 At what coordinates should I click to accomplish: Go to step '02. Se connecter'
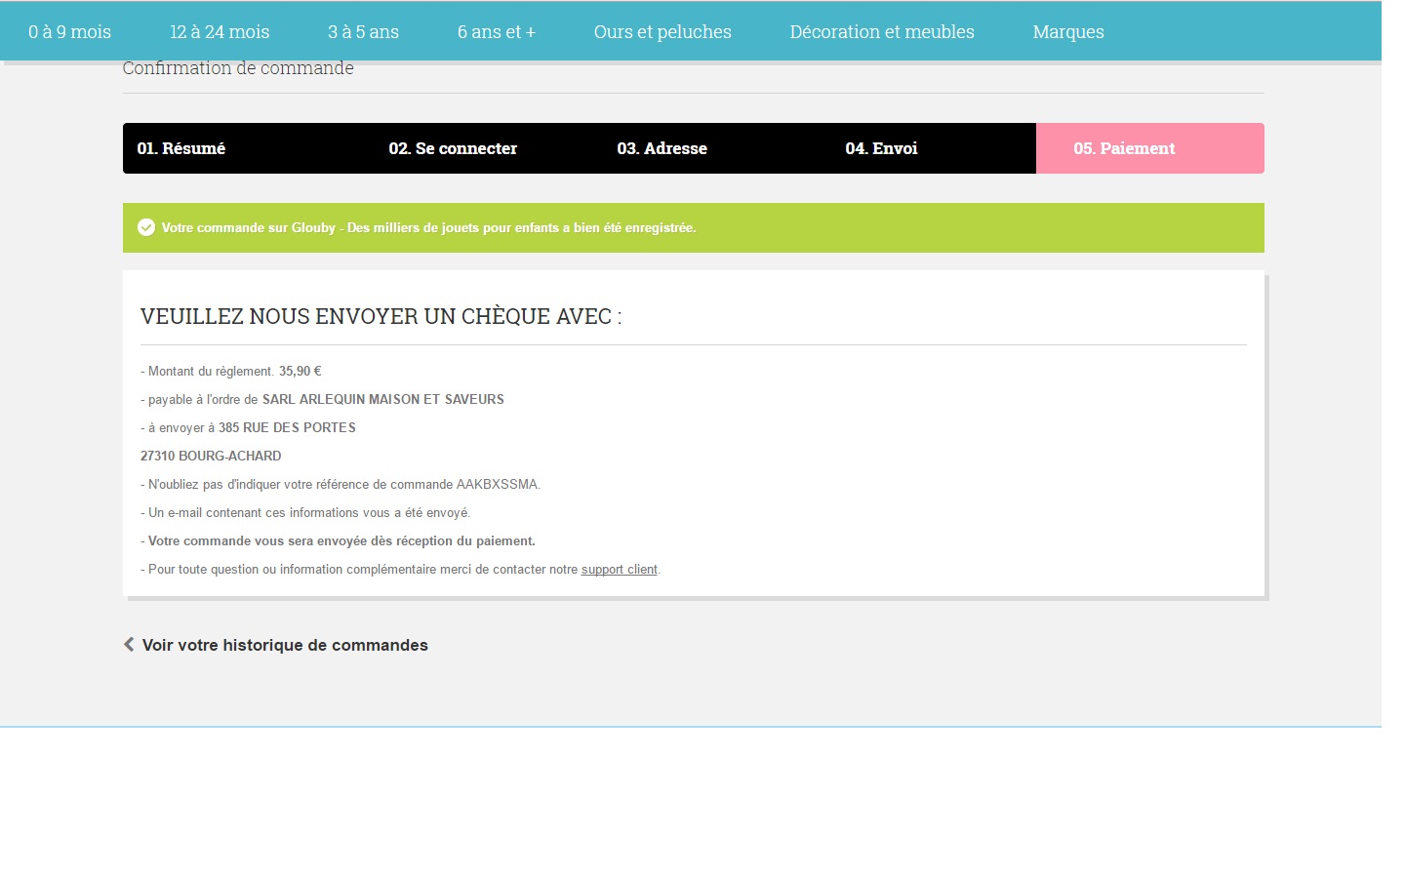pos(453,148)
